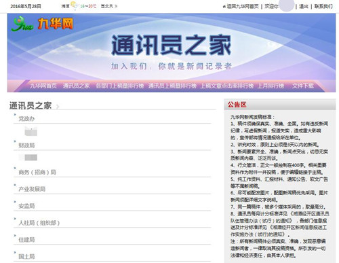This screenshot has height=263, width=339.
Task: Open 通讯员上稿量排行榜 menu item
Action: click(172, 86)
